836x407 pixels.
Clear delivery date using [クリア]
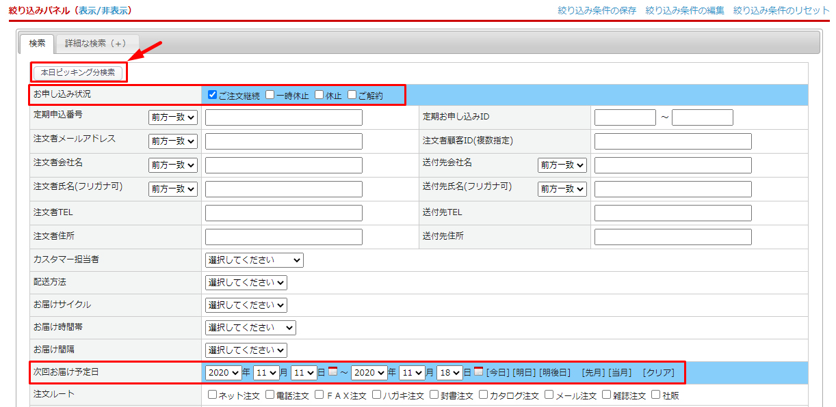click(658, 373)
